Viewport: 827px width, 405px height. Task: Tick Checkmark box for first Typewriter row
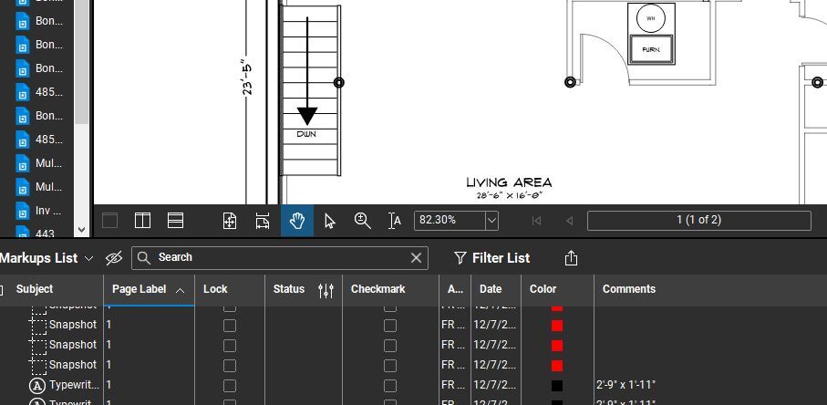click(390, 386)
